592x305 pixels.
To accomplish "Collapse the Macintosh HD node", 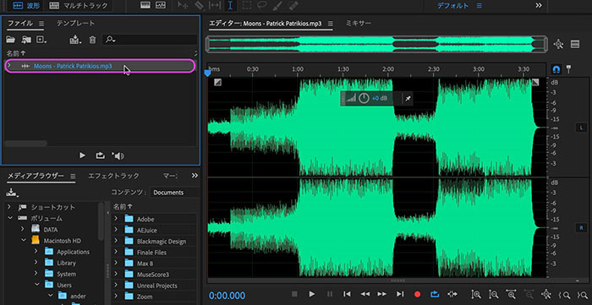I will [24, 241].
